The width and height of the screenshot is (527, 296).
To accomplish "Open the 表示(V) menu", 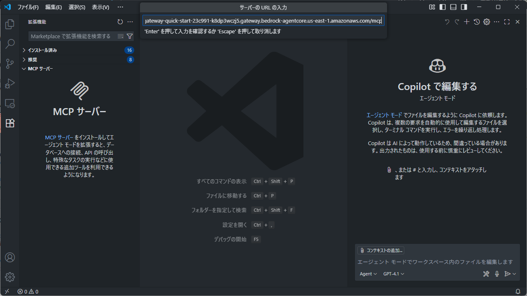I will [x=100, y=7].
